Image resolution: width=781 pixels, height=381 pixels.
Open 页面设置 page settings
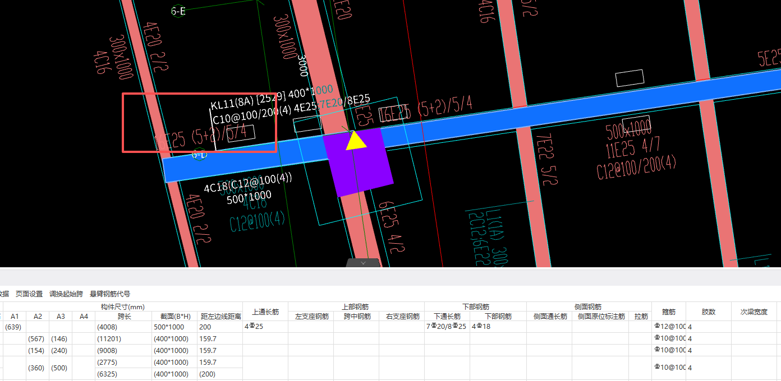29,294
